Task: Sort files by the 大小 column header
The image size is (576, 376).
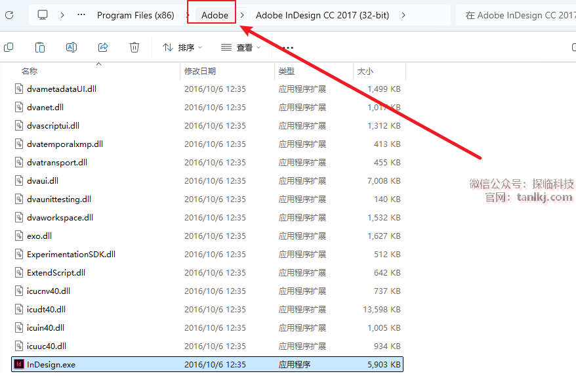Action: (365, 71)
